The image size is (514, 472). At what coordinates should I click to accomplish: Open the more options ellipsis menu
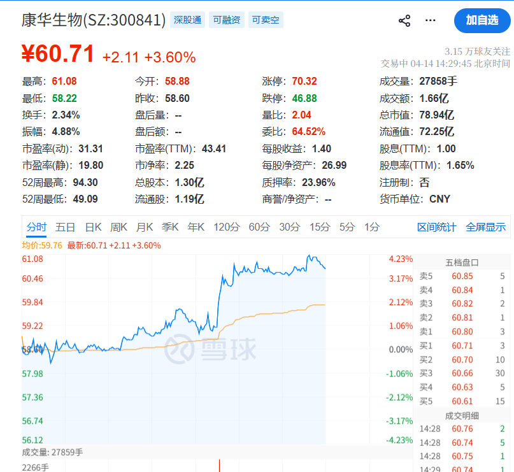pyautogui.click(x=430, y=20)
